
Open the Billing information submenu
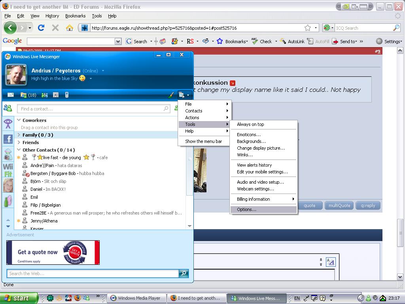pos(263,199)
